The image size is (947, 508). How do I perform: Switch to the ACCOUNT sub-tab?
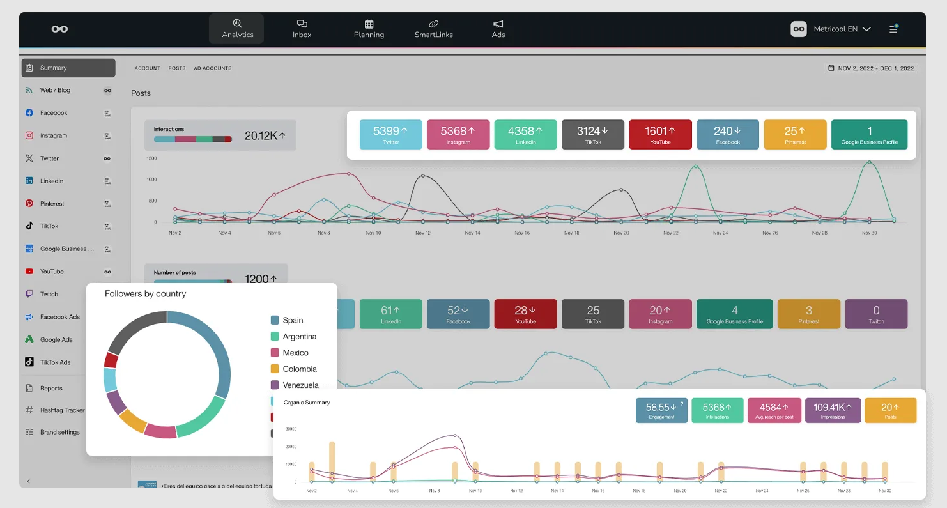pos(147,68)
